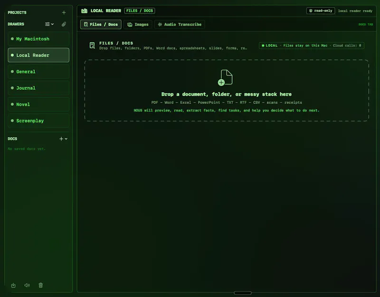Expand the Docs add dropdown

(63, 139)
